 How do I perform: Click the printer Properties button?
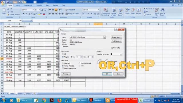[x=116, y=37]
